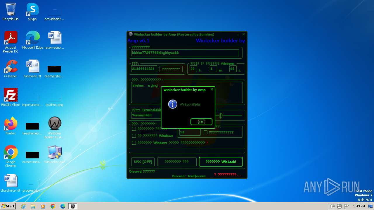Open the Skype desktop shortcut

coord(32,12)
